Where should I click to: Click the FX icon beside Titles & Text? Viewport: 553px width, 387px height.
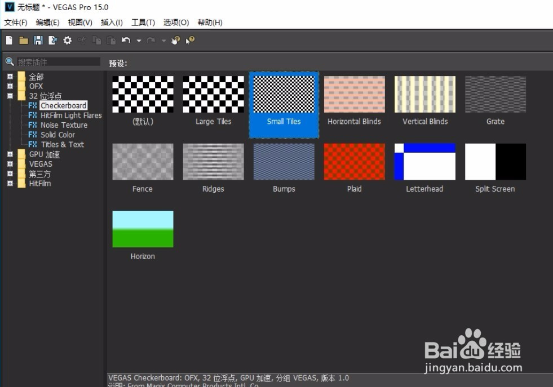pyautogui.click(x=33, y=144)
